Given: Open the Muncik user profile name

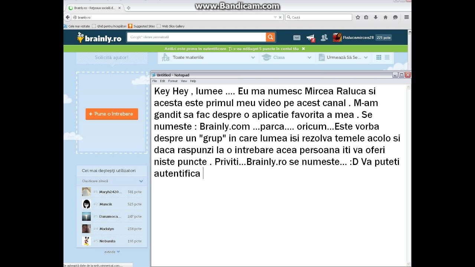Looking at the screenshot, I should pos(106,204).
